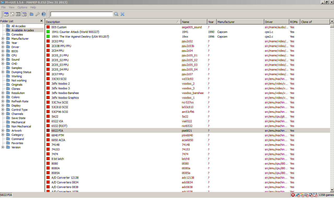Open help via the question mark icon
Viewport: 334px width, 198px height.
44,14
